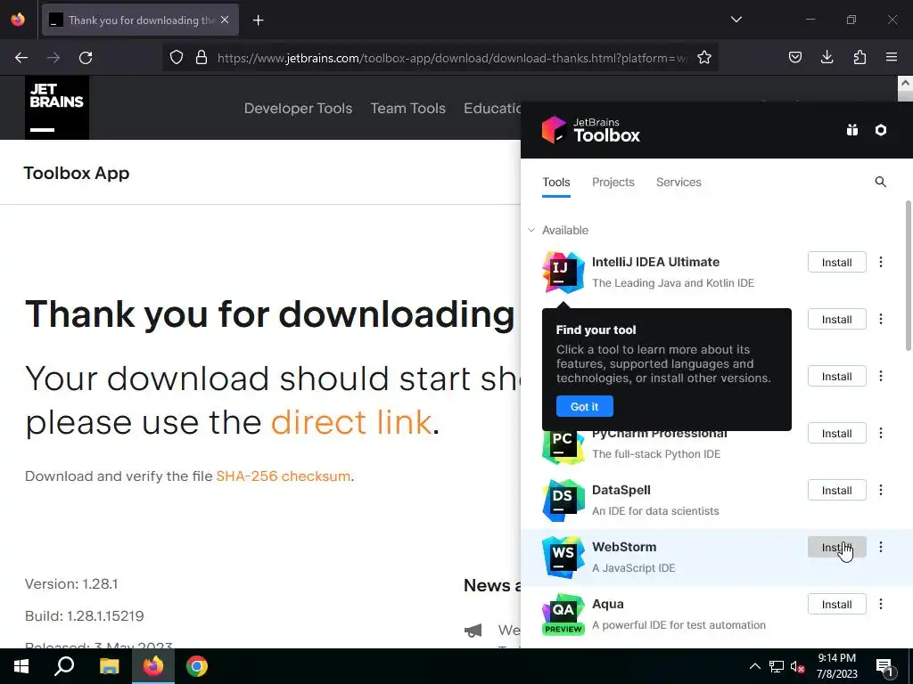Viewport: 913px width, 684px height.
Task: Open the SHA-256 checksum link
Action: [283, 476]
